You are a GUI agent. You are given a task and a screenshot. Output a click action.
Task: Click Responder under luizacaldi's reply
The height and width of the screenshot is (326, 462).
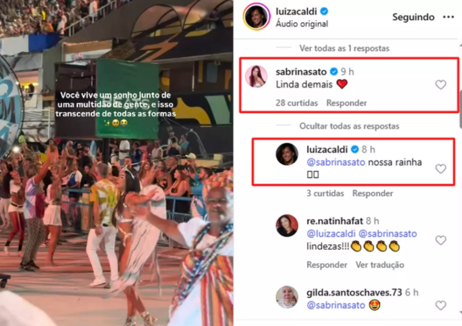coord(372,194)
